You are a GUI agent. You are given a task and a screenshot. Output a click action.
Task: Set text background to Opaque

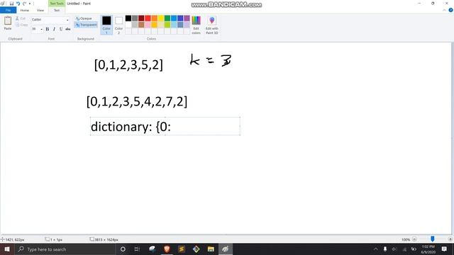tap(84, 18)
